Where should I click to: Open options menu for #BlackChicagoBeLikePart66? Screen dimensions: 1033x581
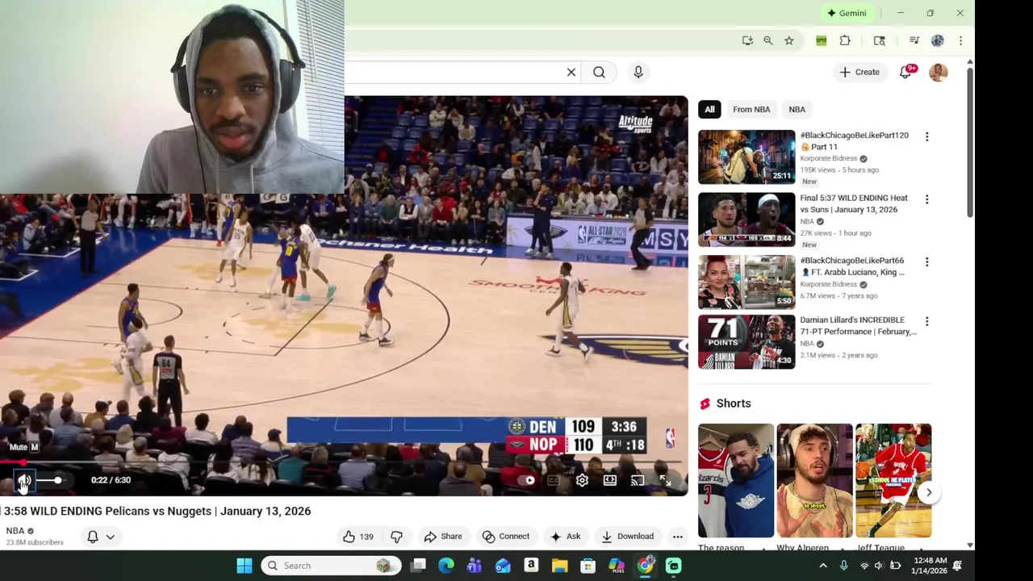pyautogui.click(x=926, y=262)
